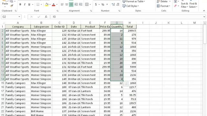Open Font dialog launcher

[x=58, y=11]
